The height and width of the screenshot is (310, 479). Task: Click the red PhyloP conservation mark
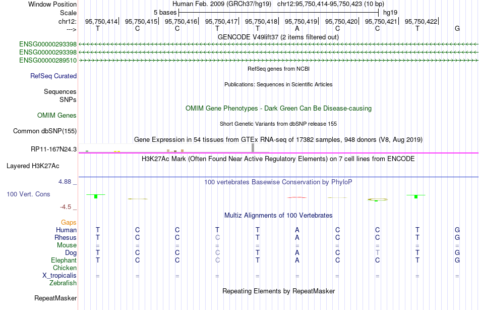click(x=297, y=197)
